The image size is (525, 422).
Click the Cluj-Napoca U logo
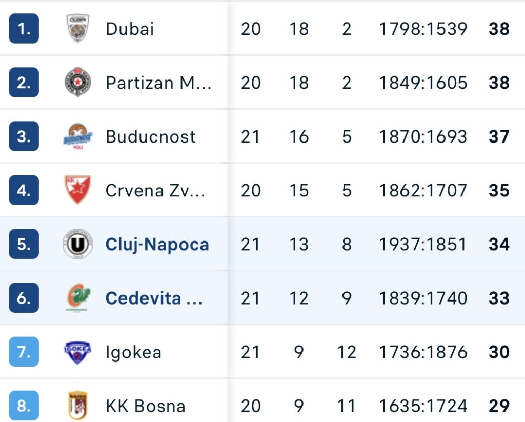[78, 244]
